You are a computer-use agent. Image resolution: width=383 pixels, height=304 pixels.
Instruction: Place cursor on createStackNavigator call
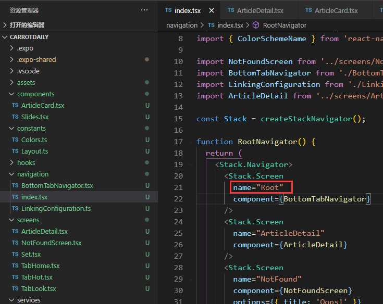306,119
